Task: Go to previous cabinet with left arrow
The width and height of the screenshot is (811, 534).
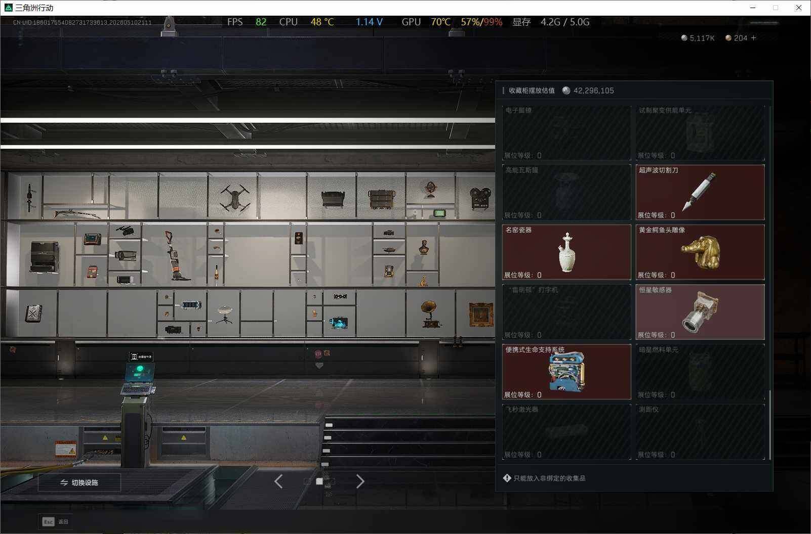Action: 278,481
